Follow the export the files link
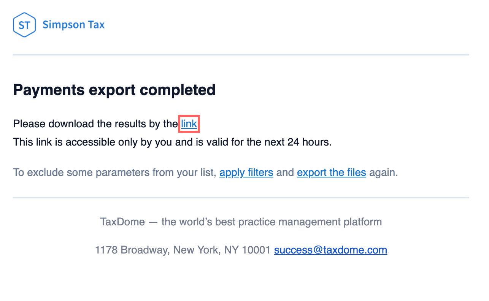 pos(331,173)
